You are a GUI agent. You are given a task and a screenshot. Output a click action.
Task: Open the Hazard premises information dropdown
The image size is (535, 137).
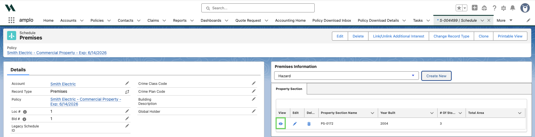pyautogui.click(x=346, y=76)
